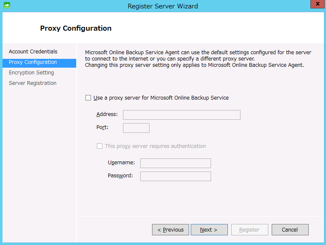Go to Server Registration sidebar step
The image size is (326, 245).
(32, 83)
